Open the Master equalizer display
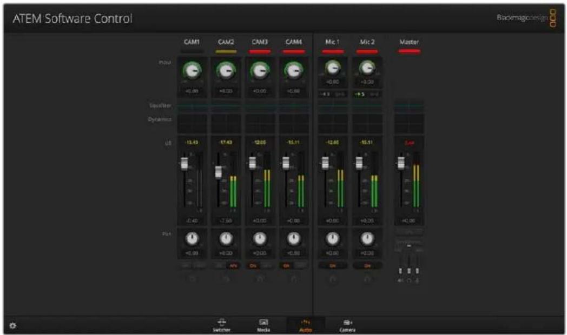 409,106
